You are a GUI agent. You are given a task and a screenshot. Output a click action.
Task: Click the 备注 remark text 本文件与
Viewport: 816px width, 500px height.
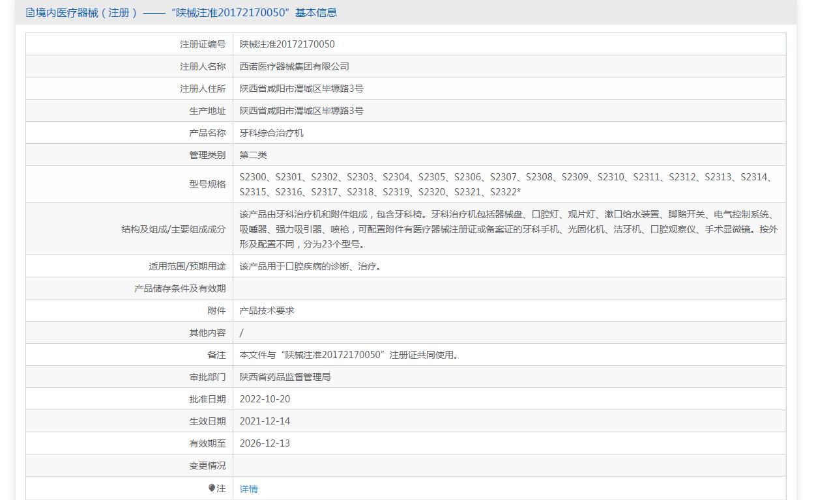350,355
